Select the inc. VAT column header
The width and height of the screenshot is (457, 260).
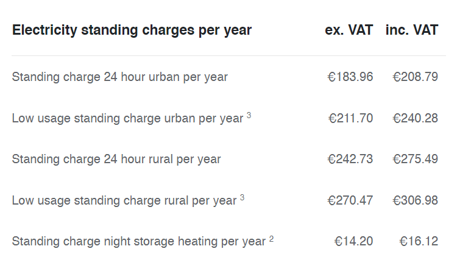(412, 30)
